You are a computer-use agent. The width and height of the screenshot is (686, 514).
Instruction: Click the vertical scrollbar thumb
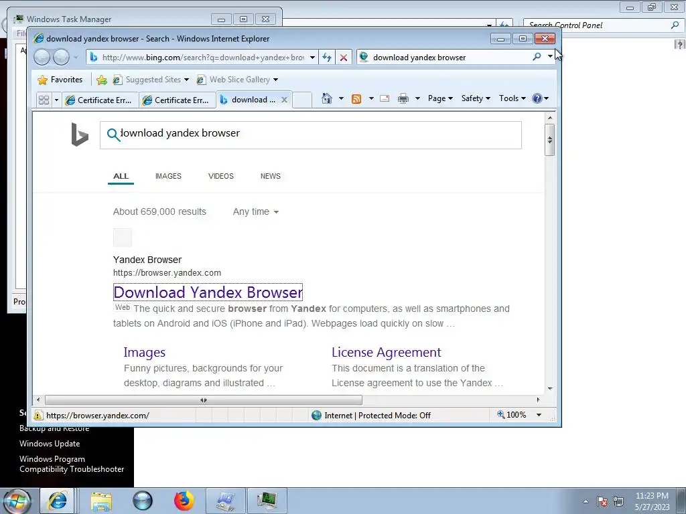550,140
